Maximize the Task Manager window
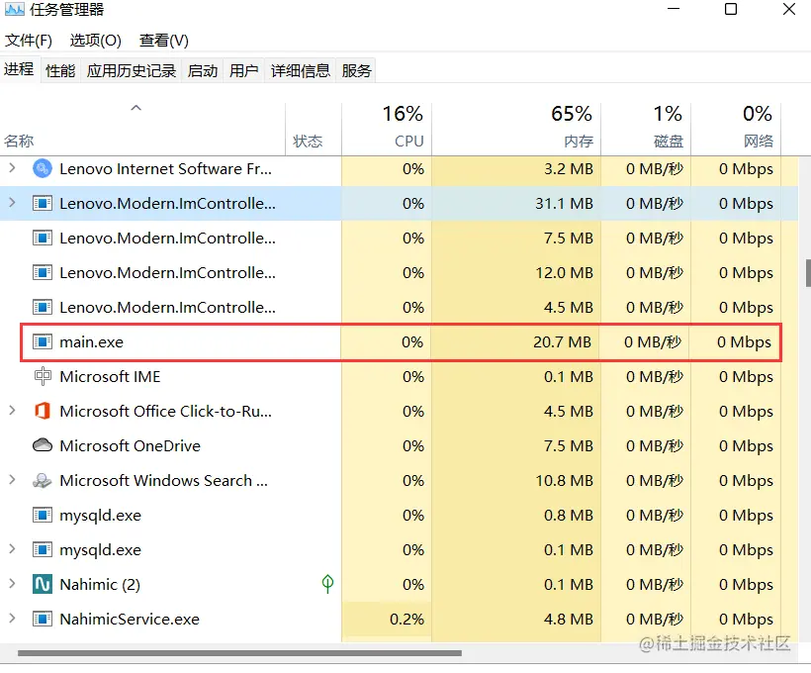This screenshot has width=811, height=673. coord(730,9)
